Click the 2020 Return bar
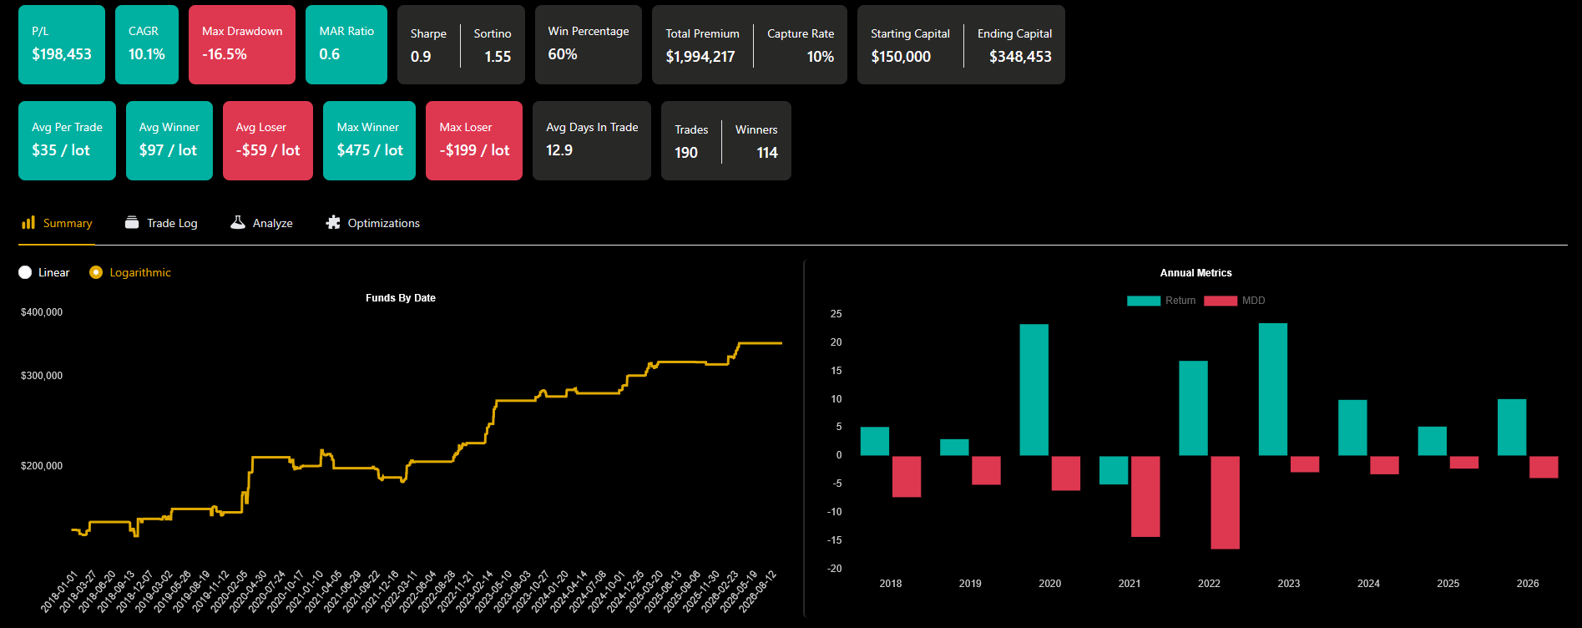 (x=1034, y=390)
